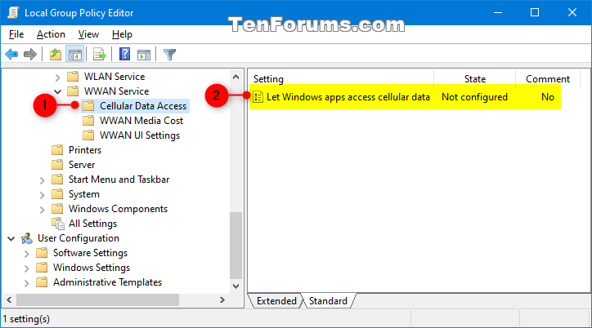Select Windows Settings under User Configuration

pos(92,268)
